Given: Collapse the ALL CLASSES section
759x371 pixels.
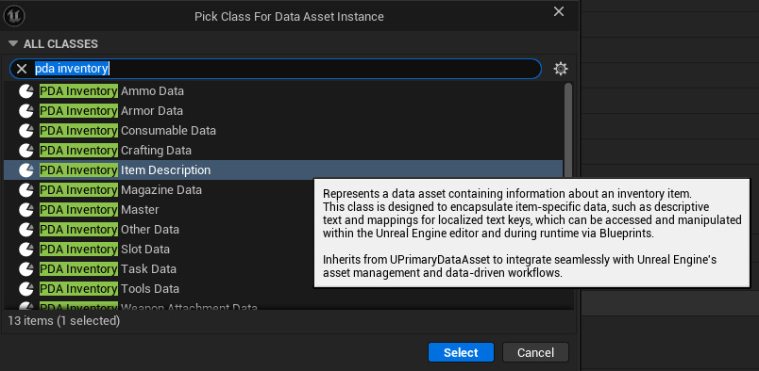Looking at the screenshot, I should pos(13,44).
